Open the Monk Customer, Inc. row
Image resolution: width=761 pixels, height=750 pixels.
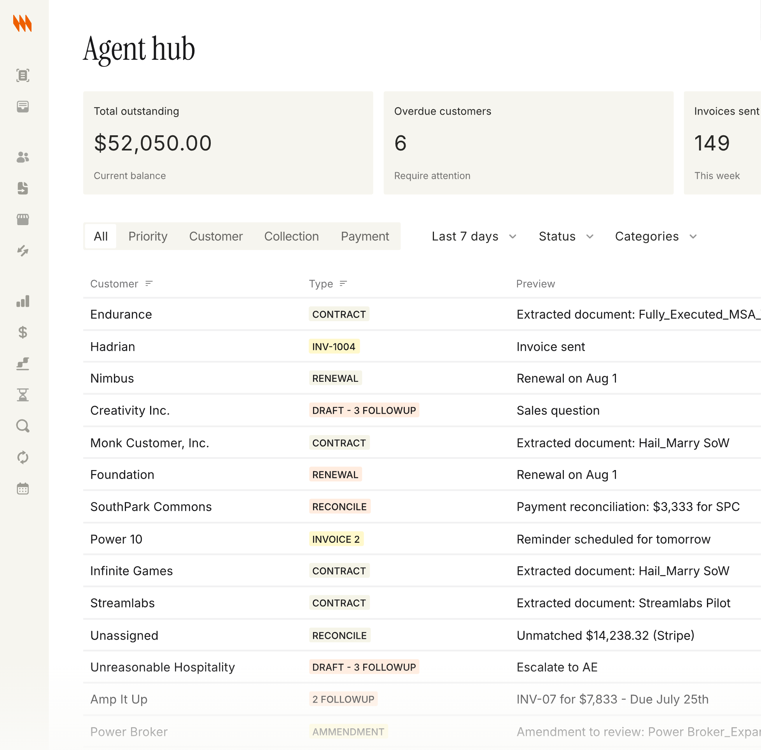pyautogui.click(x=422, y=443)
